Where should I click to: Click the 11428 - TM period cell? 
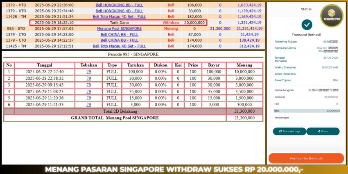(16, 17)
